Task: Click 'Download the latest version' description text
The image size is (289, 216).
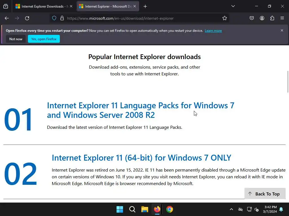Action: click(115, 127)
